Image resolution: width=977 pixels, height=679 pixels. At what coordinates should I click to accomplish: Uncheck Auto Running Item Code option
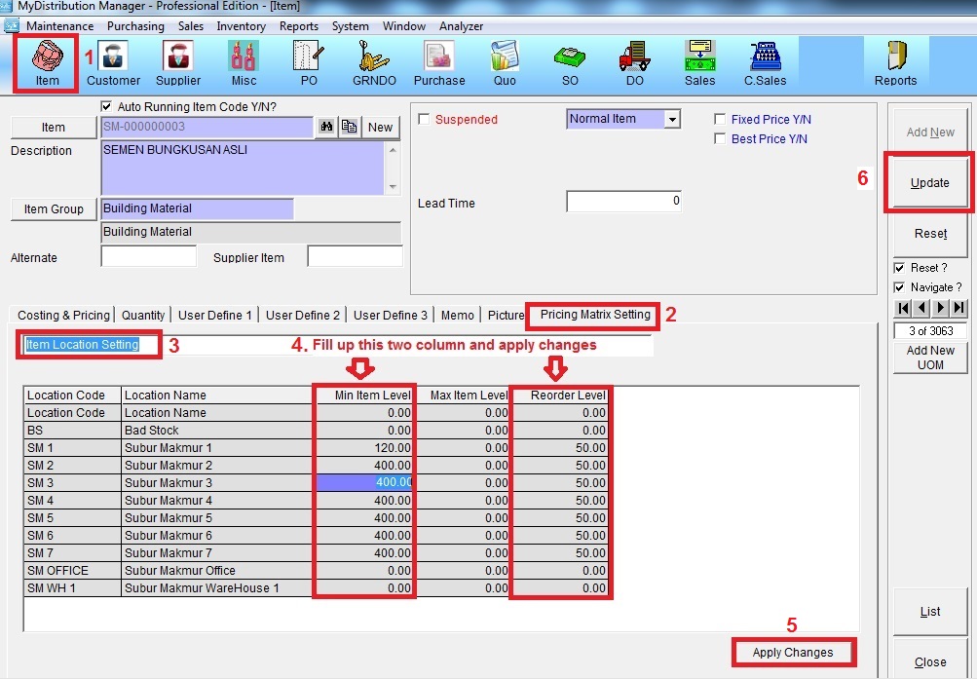click(x=107, y=106)
